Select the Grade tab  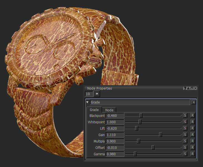pos(94,110)
